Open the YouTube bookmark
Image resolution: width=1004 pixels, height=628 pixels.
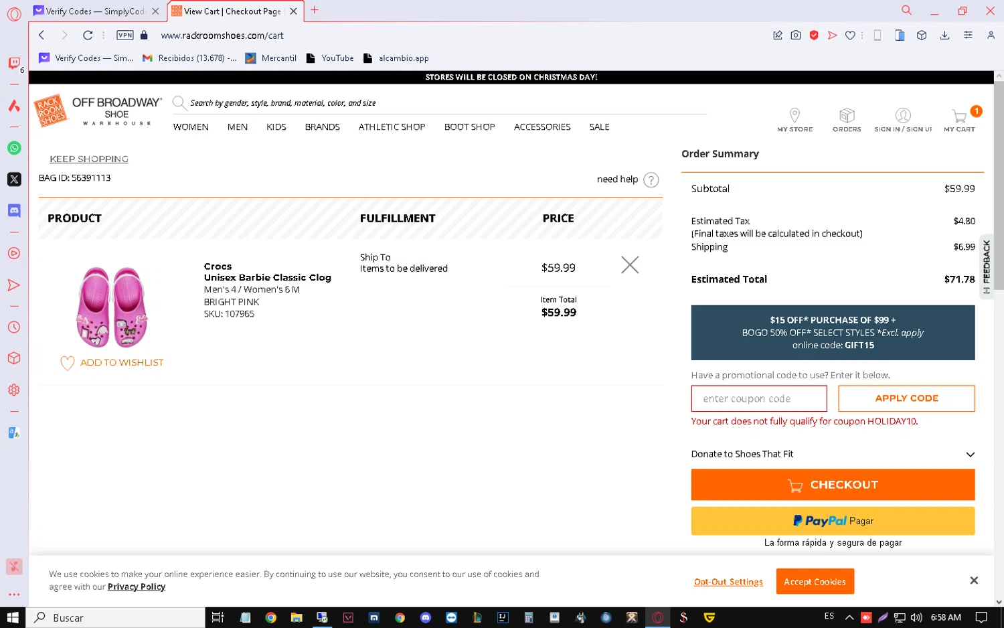click(x=330, y=58)
